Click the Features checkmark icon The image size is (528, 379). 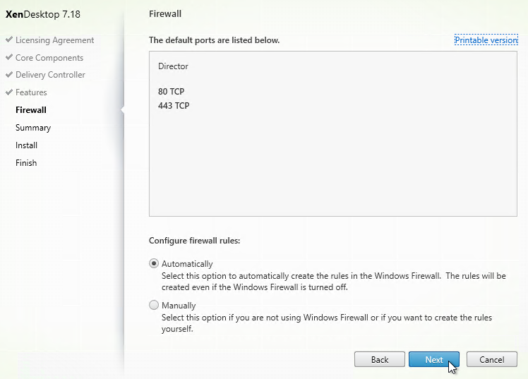9,92
